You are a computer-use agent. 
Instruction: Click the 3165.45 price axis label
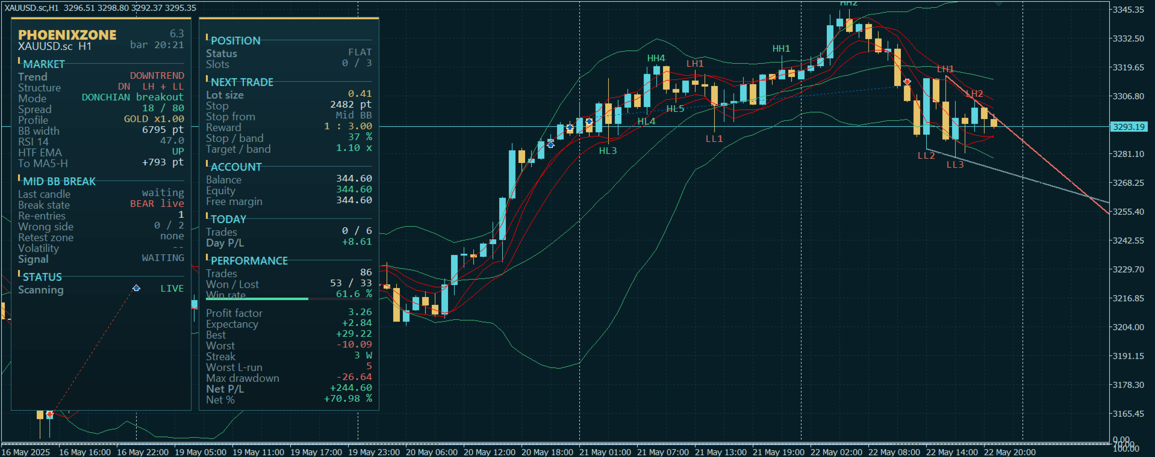pyautogui.click(x=1128, y=414)
